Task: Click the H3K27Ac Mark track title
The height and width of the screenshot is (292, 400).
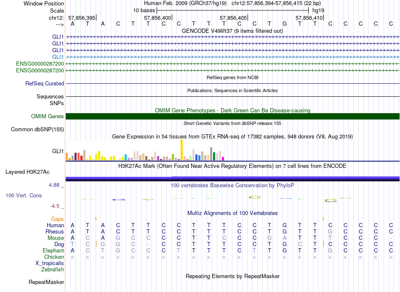Action: point(232,166)
